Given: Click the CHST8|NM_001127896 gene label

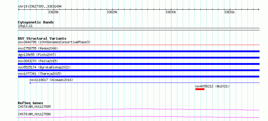Looking at the screenshot, I should pos(34,114).
